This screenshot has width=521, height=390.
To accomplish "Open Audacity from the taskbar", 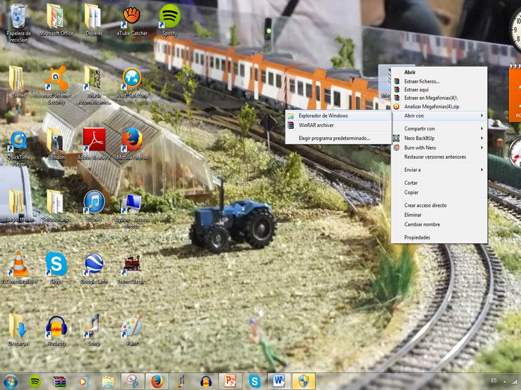I will tap(206, 382).
